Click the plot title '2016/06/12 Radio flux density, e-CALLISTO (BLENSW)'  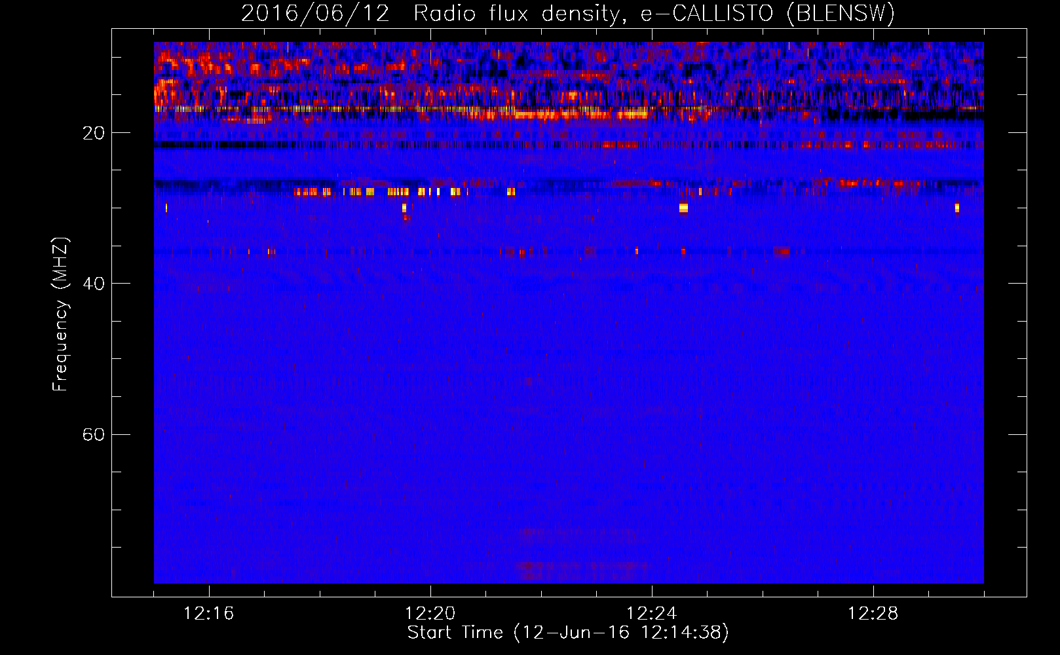(568, 13)
